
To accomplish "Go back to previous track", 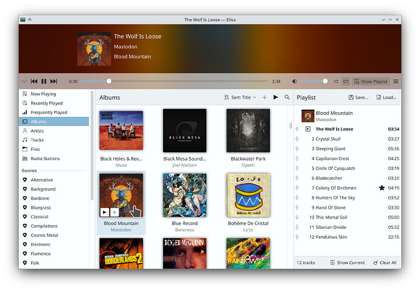I will tap(34, 82).
